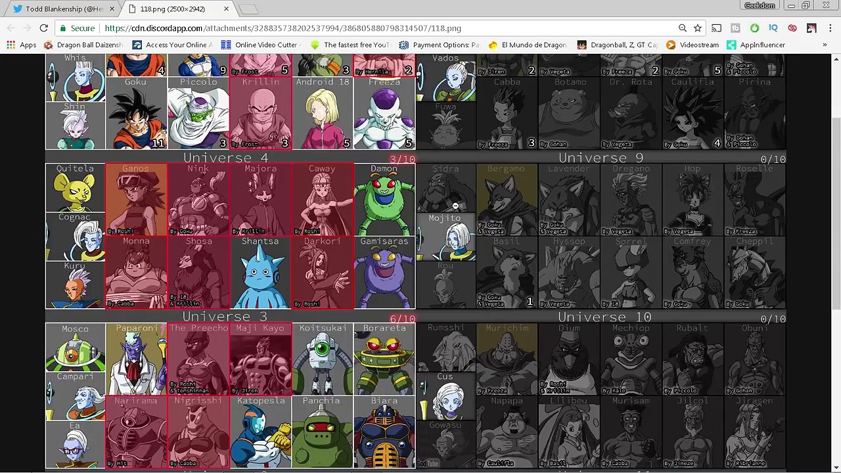Open the Cast icon in the toolbar

click(717, 28)
